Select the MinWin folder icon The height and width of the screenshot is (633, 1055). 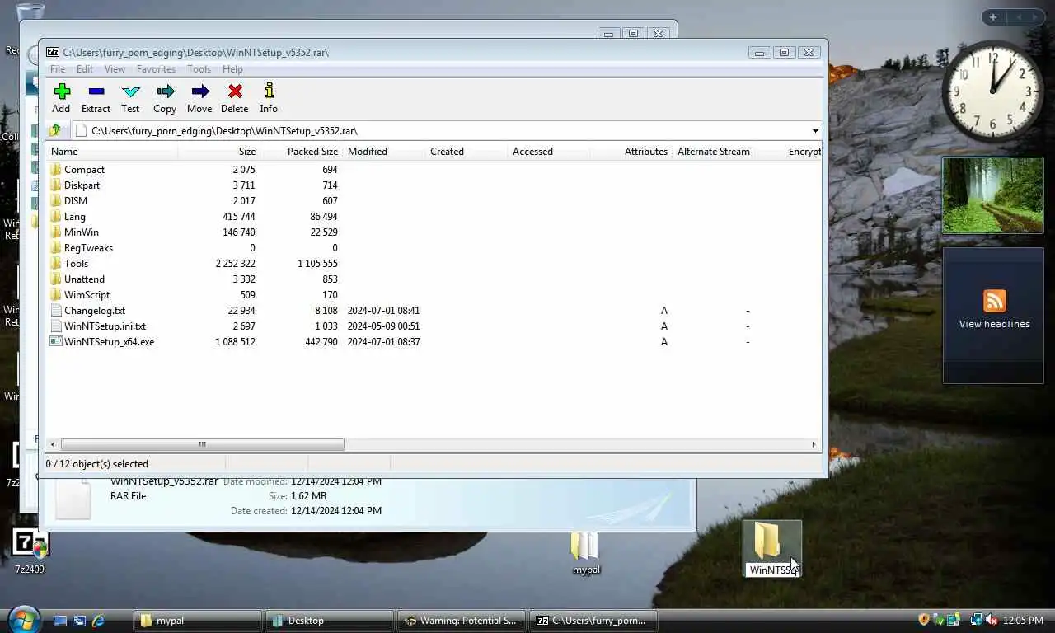click(56, 232)
